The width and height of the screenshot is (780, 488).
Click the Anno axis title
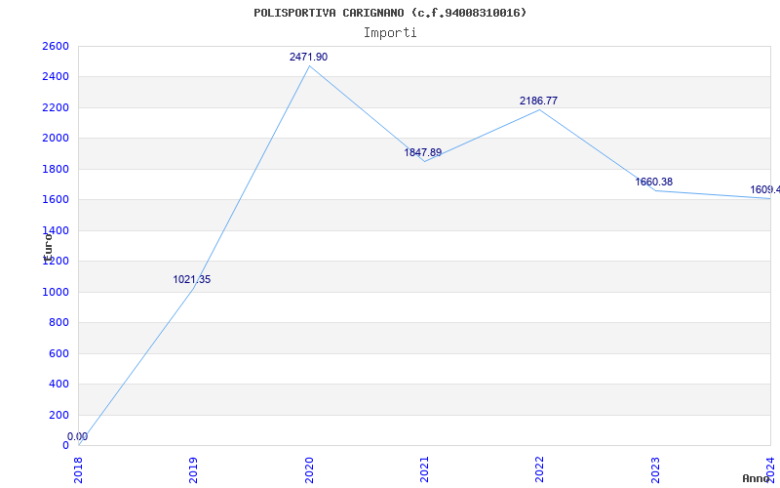point(757,478)
